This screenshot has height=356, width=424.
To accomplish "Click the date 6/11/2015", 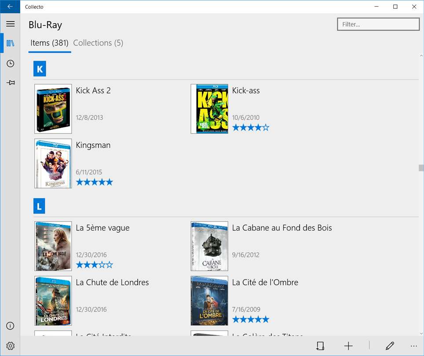I will pos(89,172).
